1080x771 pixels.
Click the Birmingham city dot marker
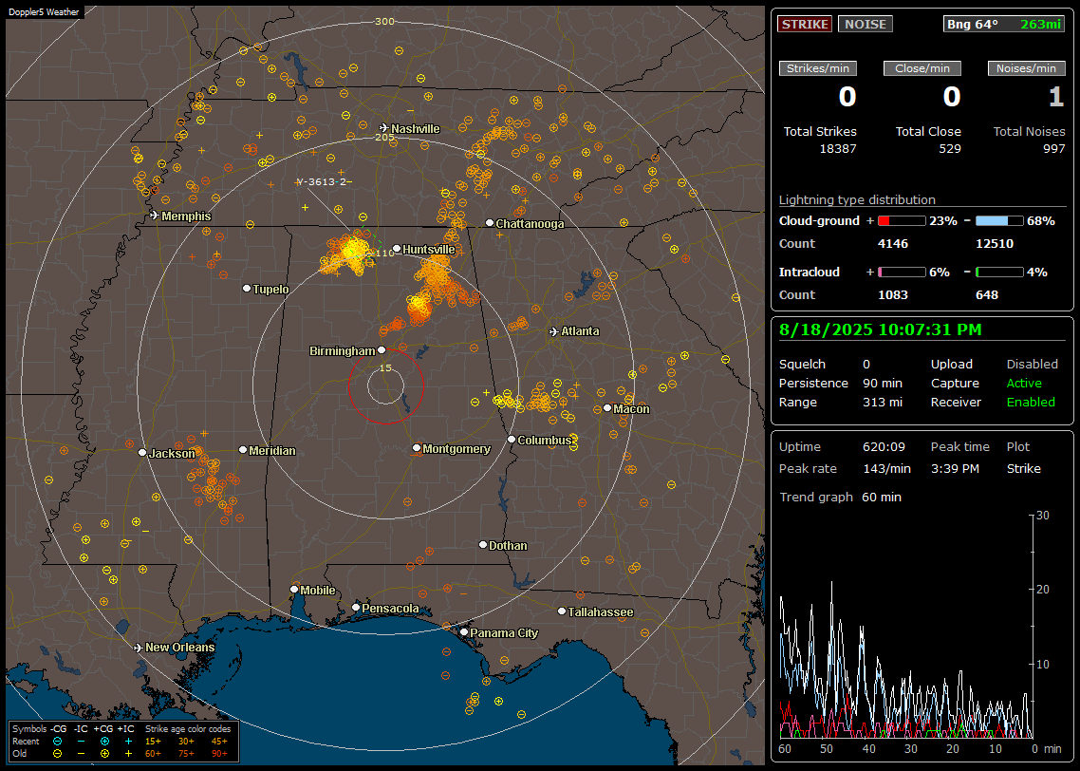click(x=382, y=350)
